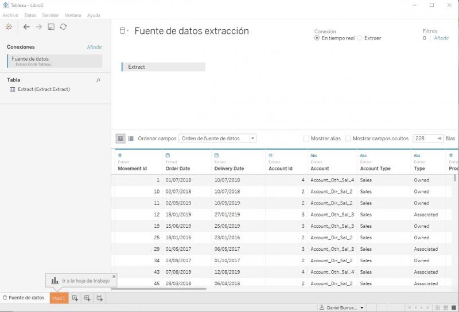Screen dimensions: 459x312
Task: Add a new dashboard icon
Action: click(87, 298)
